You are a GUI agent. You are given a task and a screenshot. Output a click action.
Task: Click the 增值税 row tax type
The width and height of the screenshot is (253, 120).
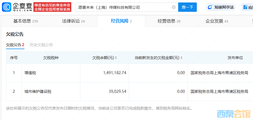[30, 73]
